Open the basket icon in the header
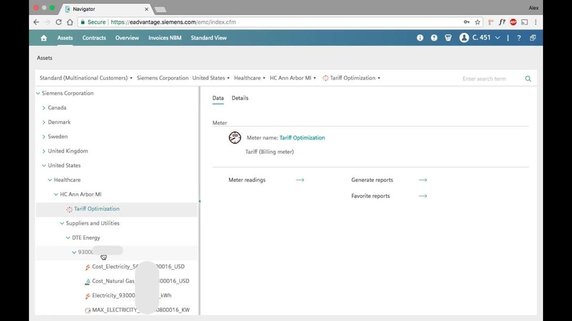This screenshot has width=572, height=321. (x=448, y=38)
